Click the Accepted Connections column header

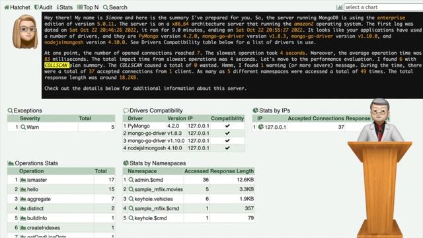tap(316, 118)
